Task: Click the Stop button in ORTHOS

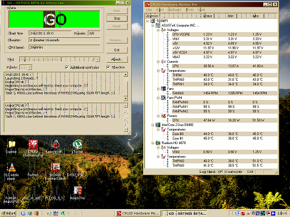Action: click(117, 18)
